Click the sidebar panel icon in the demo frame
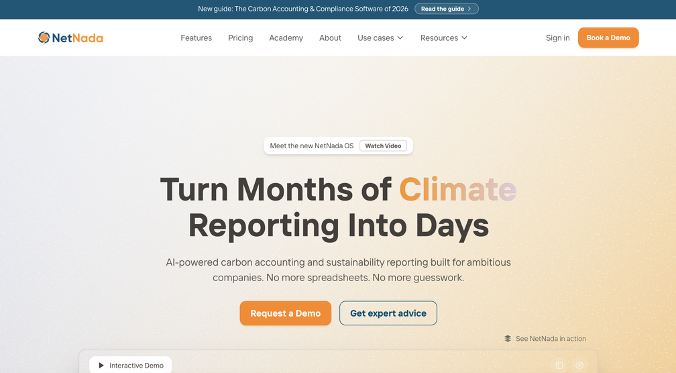This screenshot has width=676, height=373. (559, 365)
